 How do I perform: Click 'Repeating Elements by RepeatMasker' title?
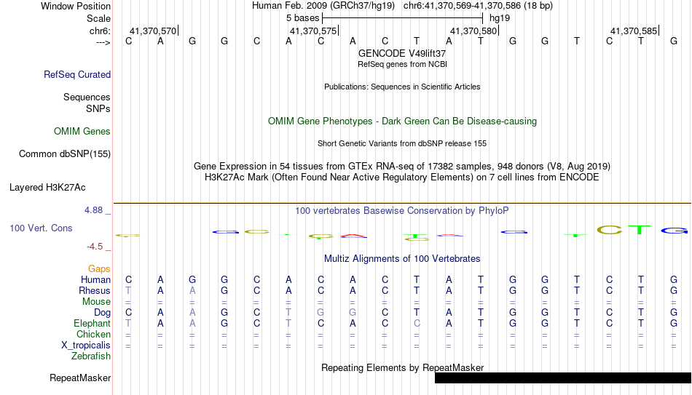pos(403,367)
